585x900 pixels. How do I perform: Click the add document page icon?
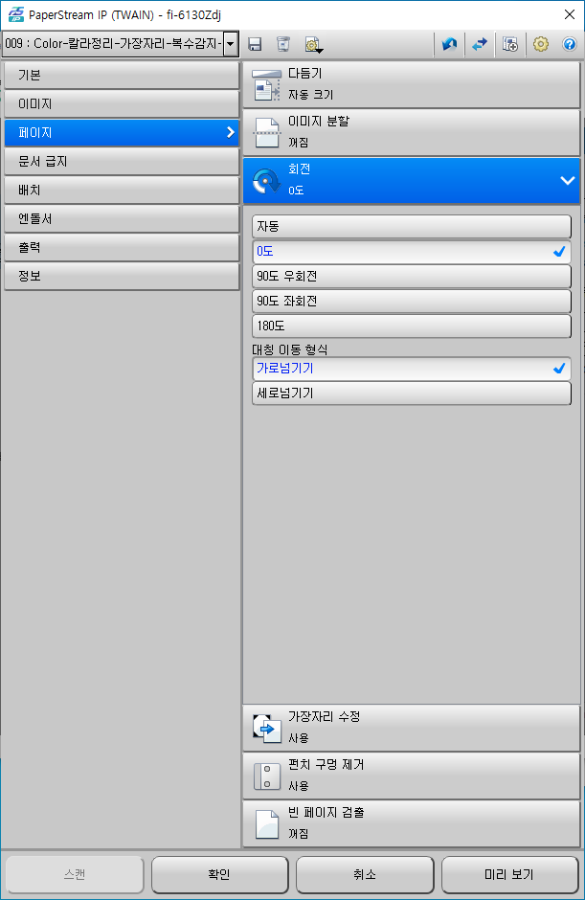point(510,44)
